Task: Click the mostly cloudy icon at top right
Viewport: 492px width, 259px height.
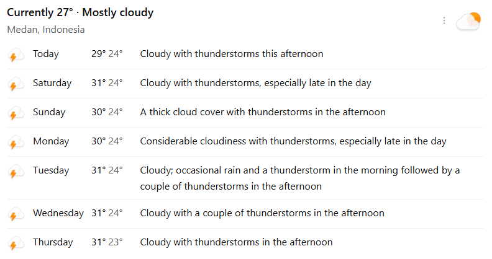Action: tap(468, 21)
